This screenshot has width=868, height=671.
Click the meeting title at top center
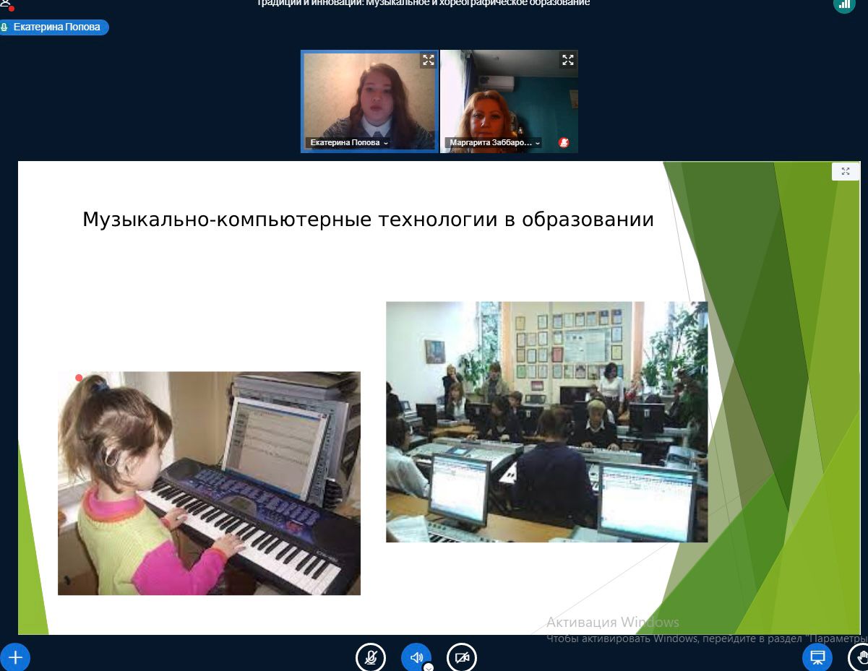pos(424,4)
